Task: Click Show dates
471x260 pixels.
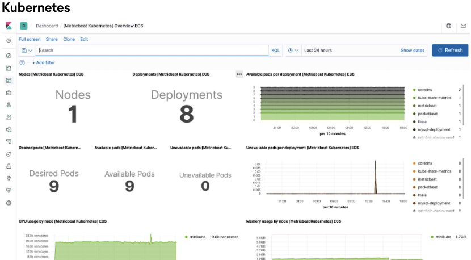Action: tap(413, 51)
